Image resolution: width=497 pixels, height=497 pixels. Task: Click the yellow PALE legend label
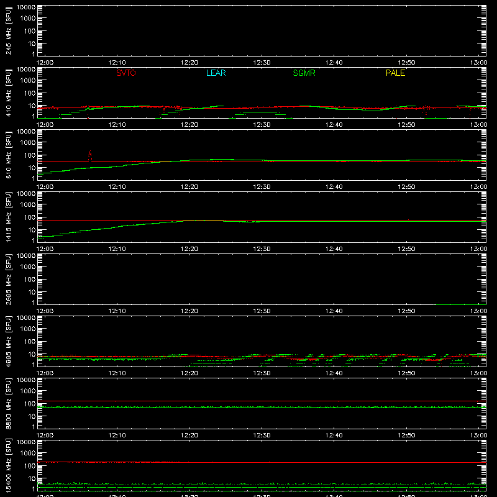(x=395, y=73)
